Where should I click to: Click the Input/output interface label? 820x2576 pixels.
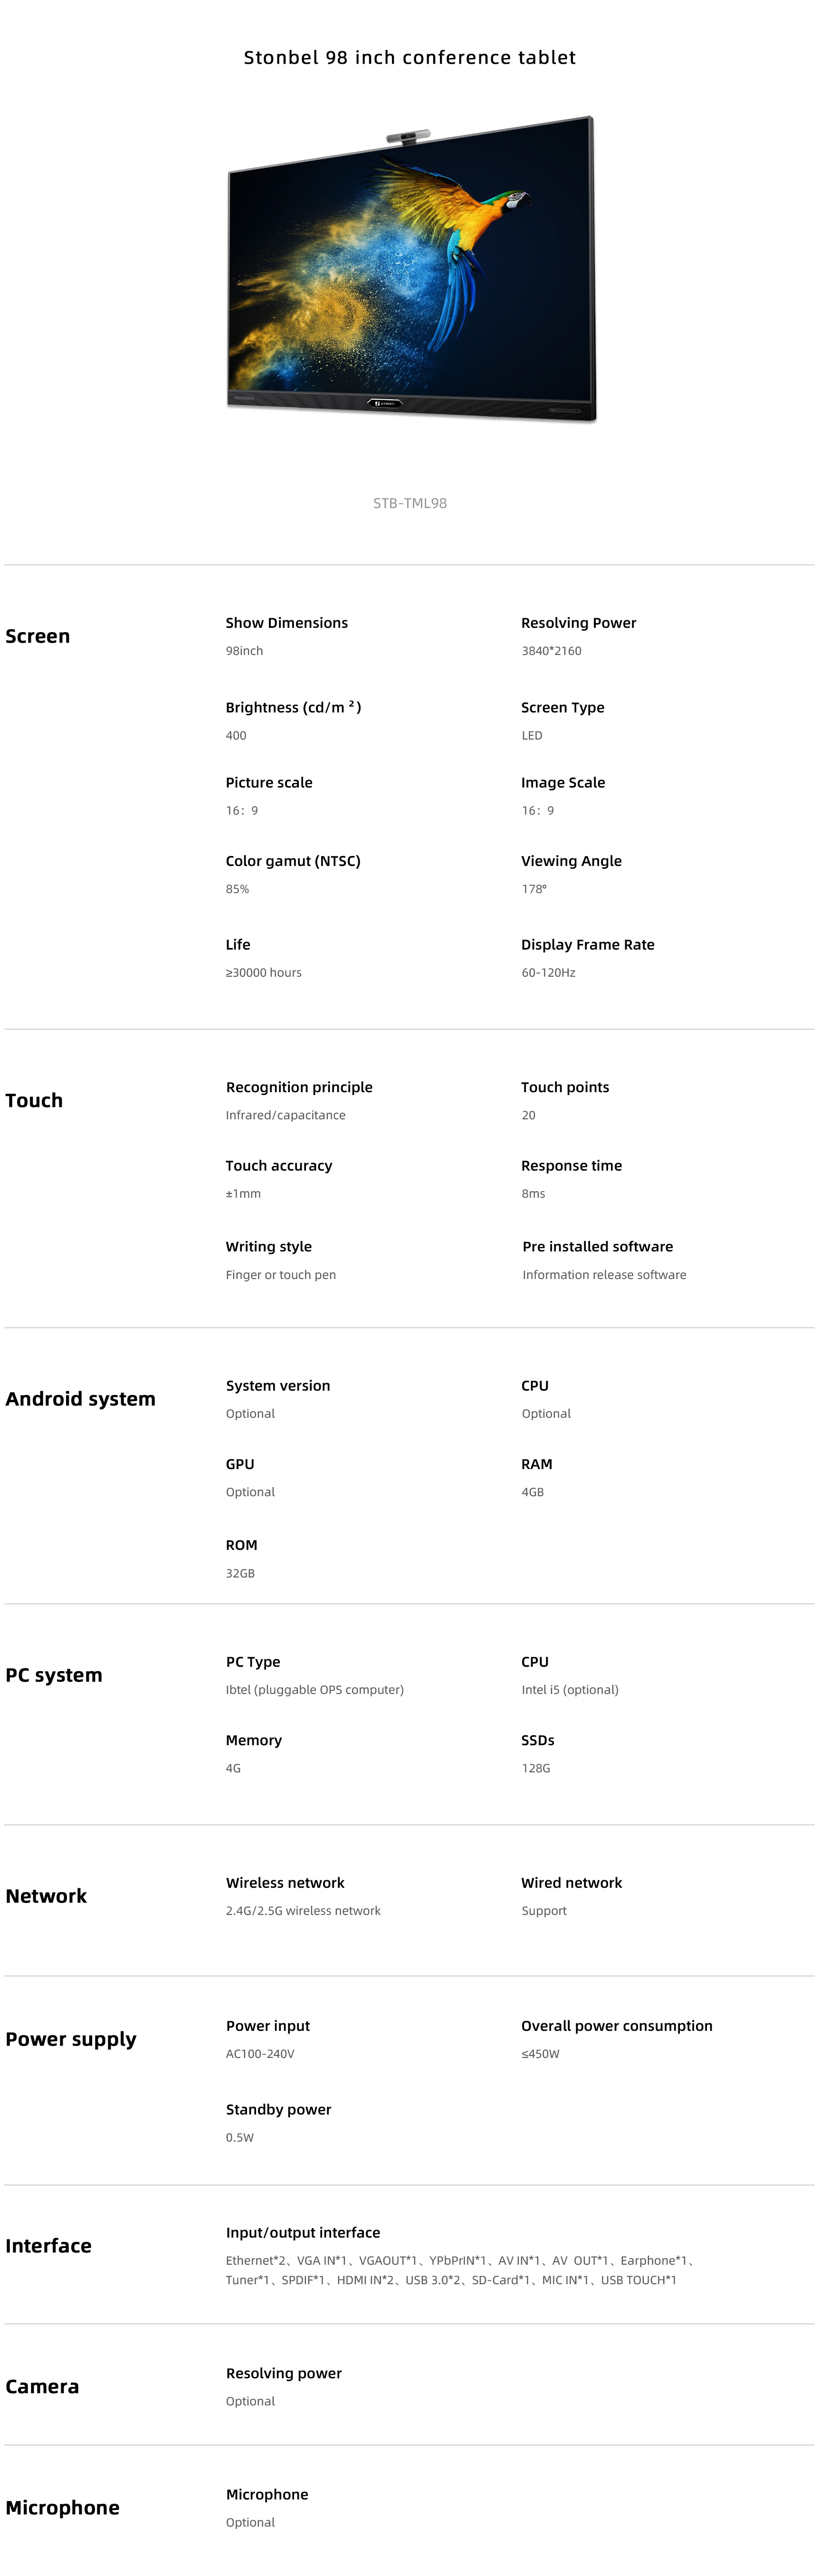pos(303,2232)
